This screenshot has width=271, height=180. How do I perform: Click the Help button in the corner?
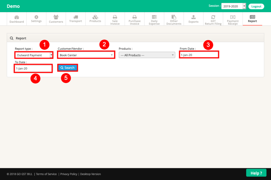[256, 173]
